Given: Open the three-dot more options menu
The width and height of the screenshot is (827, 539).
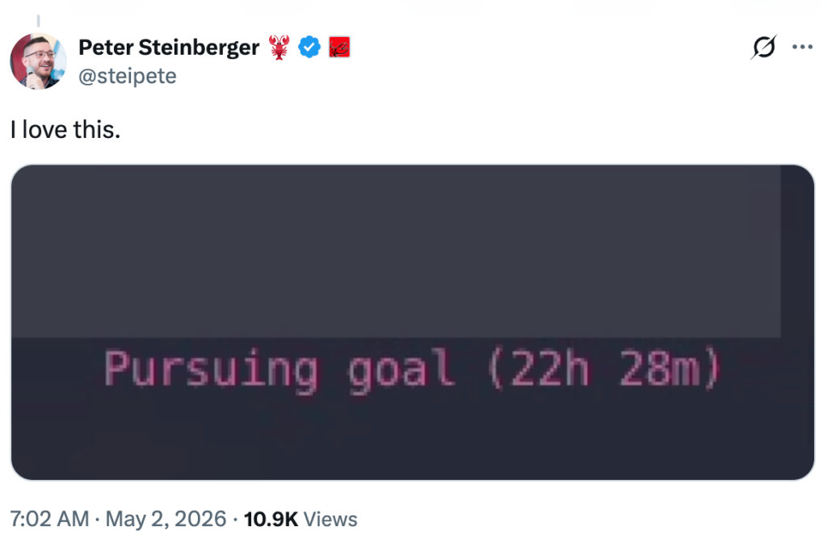Looking at the screenshot, I should [x=802, y=48].
